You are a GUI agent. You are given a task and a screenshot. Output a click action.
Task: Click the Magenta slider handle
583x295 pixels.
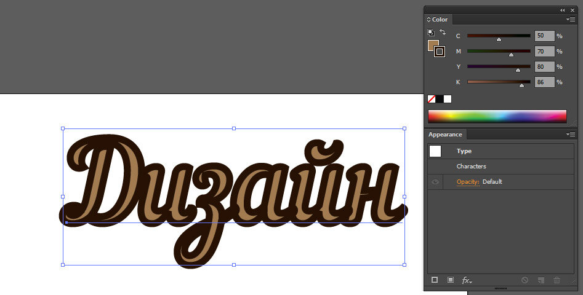pyautogui.click(x=511, y=55)
